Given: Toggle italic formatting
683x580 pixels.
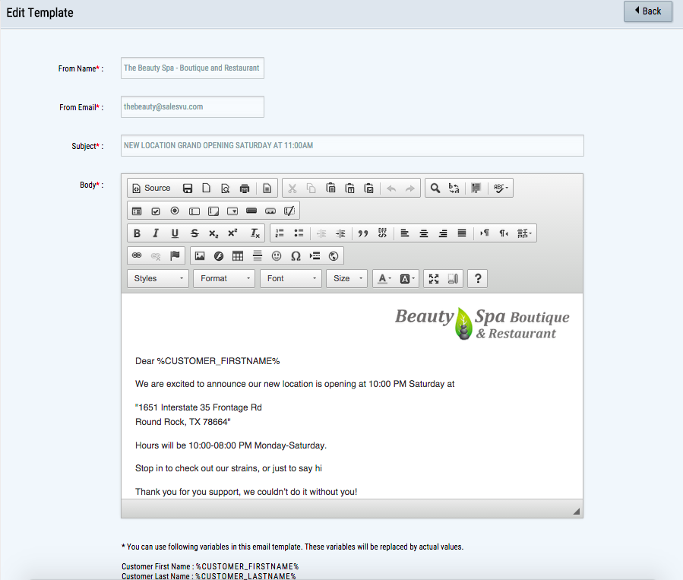Looking at the screenshot, I should point(156,233).
